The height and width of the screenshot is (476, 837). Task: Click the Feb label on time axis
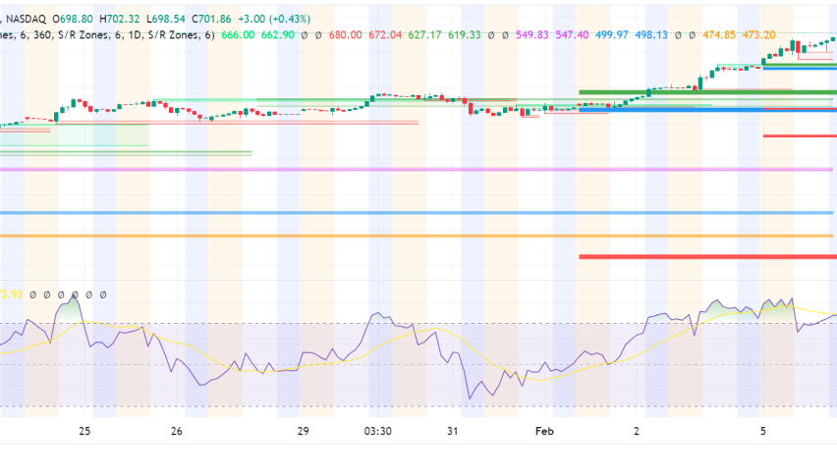[545, 431]
